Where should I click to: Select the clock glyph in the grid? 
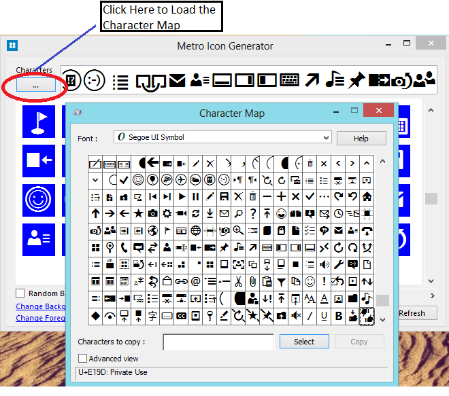click(x=339, y=213)
